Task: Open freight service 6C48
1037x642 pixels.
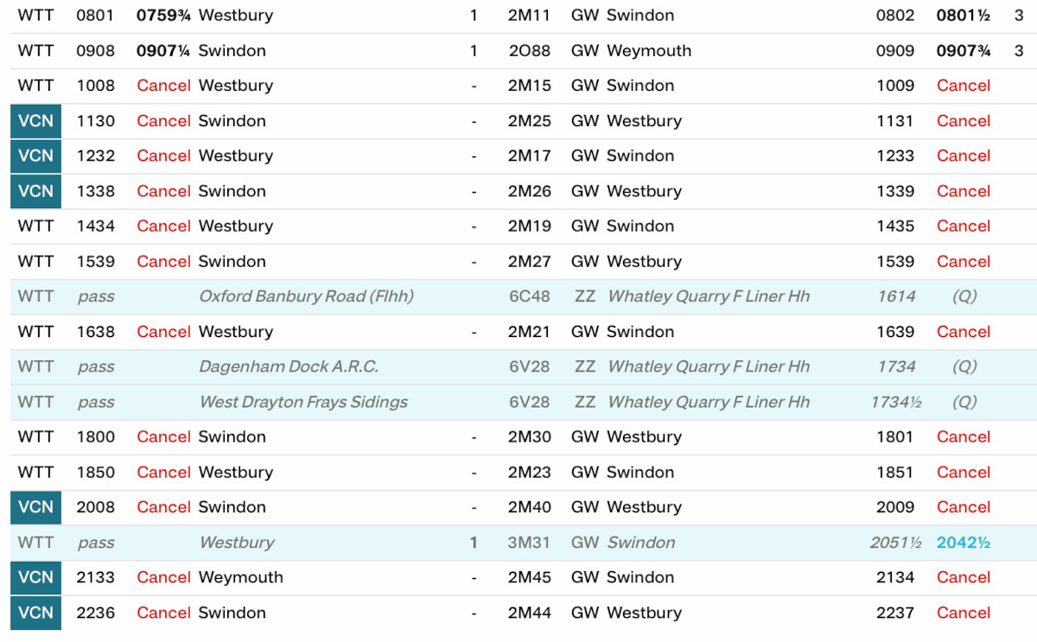Action: [x=529, y=296]
